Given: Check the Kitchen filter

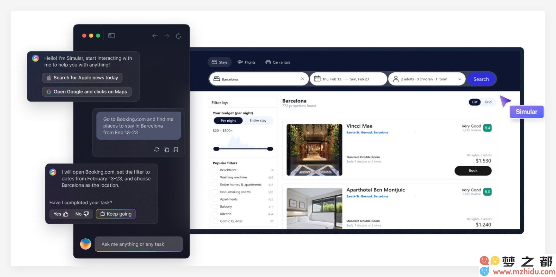Looking at the screenshot, I should coord(215,214).
